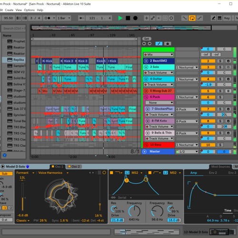Jump to the next locator arrow
This screenshot has width=238, height=238.
coord(149,43)
